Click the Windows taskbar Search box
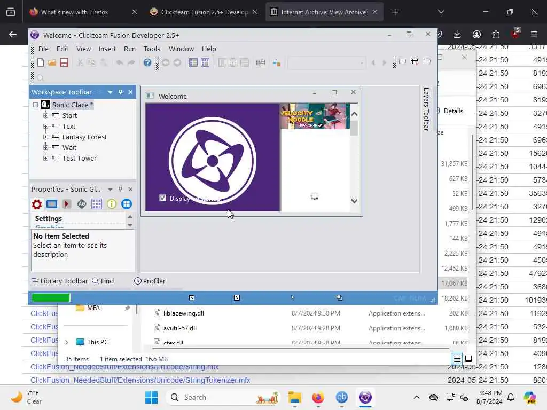This screenshot has width=547, height=410. pyautogui.click(x=223, y=397)
